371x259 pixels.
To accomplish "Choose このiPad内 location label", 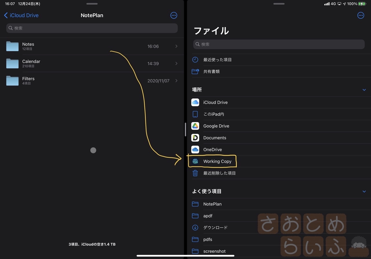I will (x=214, y=114).
